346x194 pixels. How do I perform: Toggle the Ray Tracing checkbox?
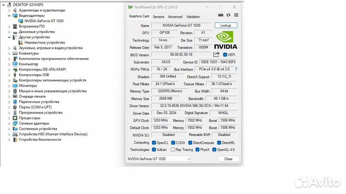click(173, 149)
